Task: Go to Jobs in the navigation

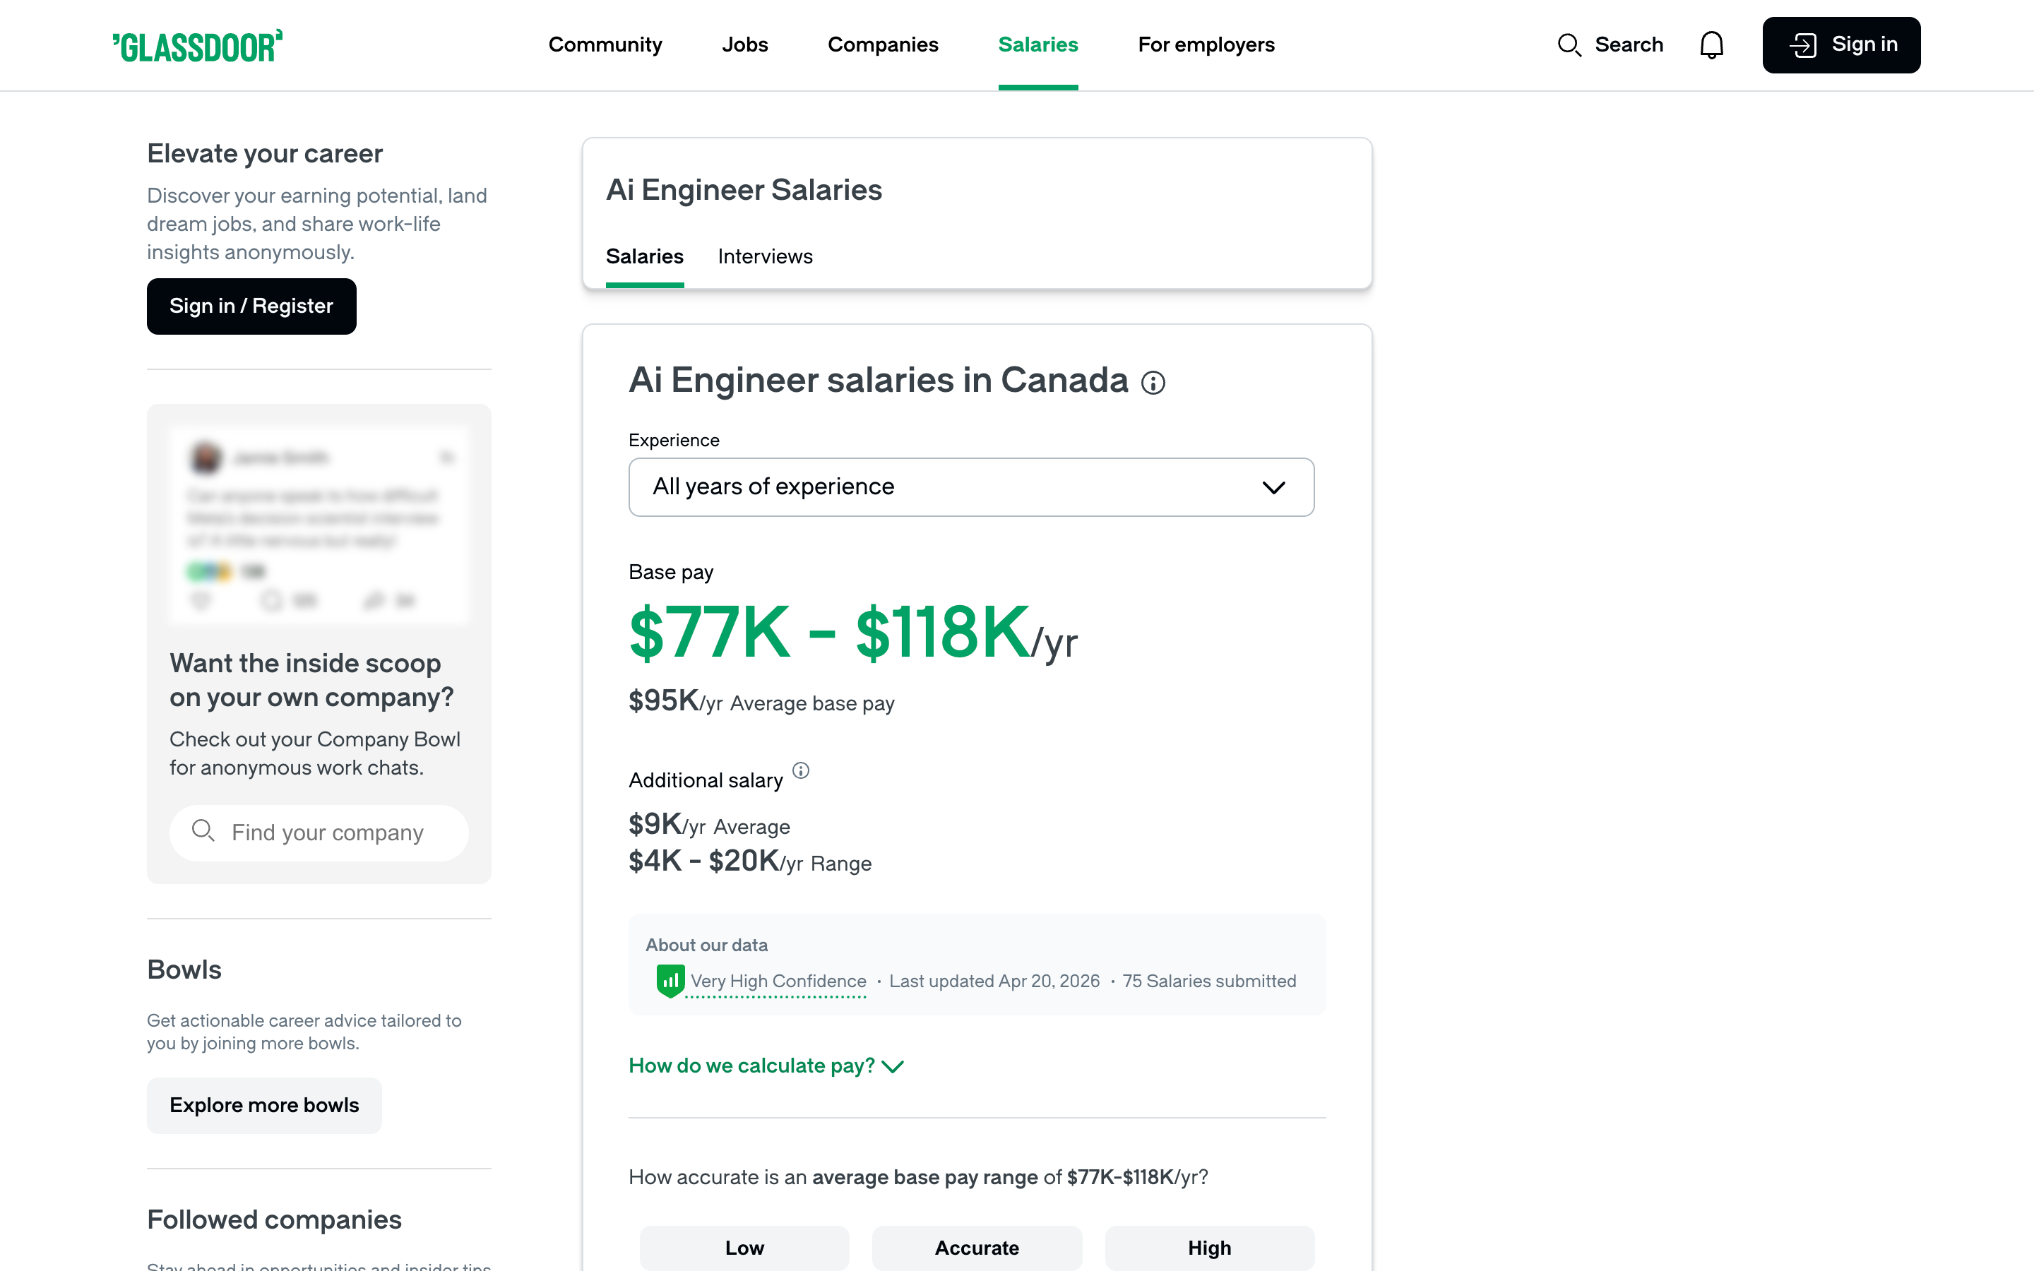Action: click(x=744, y=44)
